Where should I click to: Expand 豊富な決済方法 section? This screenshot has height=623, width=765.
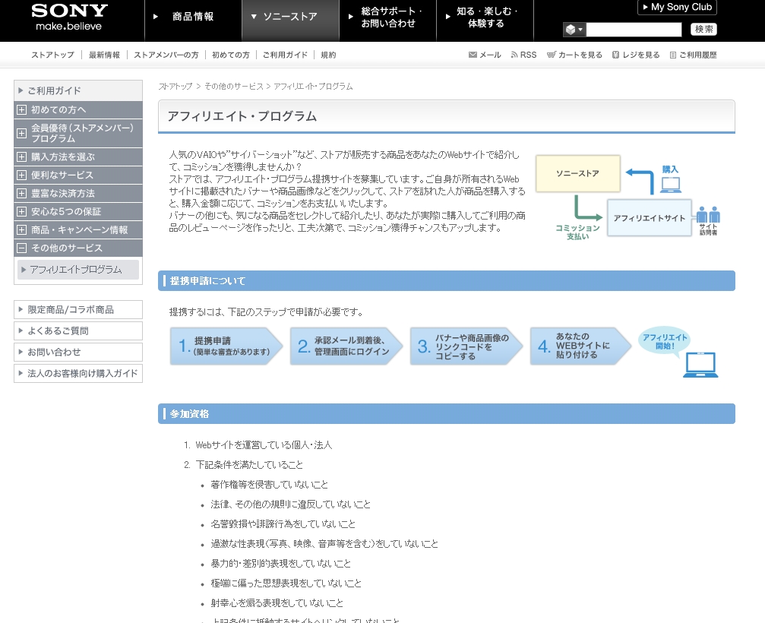click(x=78, y=193)
